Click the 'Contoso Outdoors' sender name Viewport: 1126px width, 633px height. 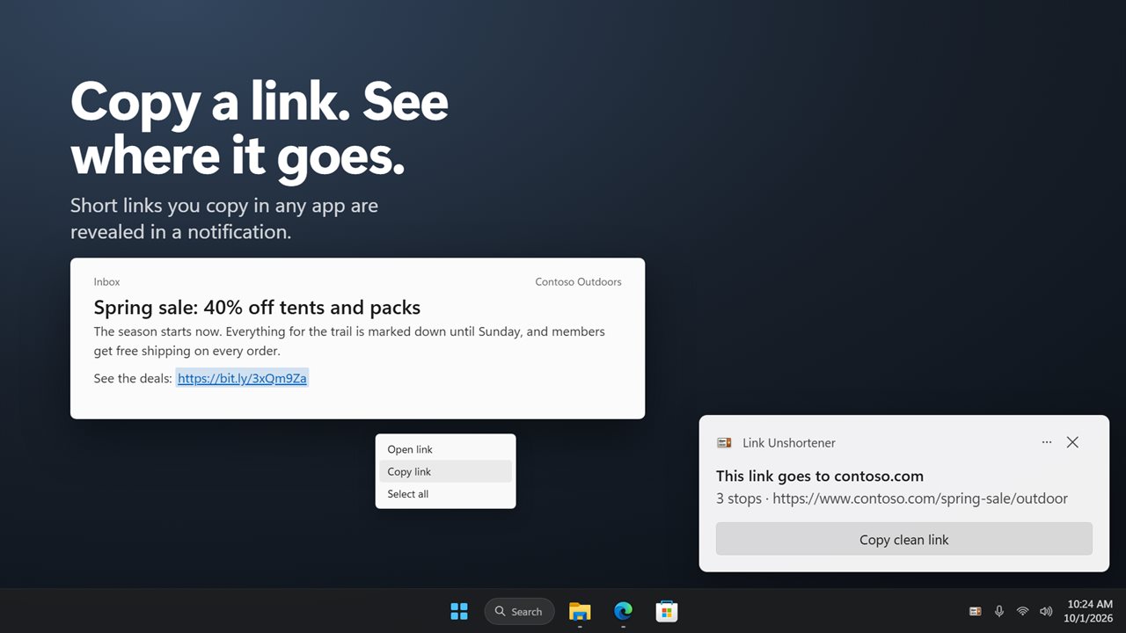(x=578, y=282)
